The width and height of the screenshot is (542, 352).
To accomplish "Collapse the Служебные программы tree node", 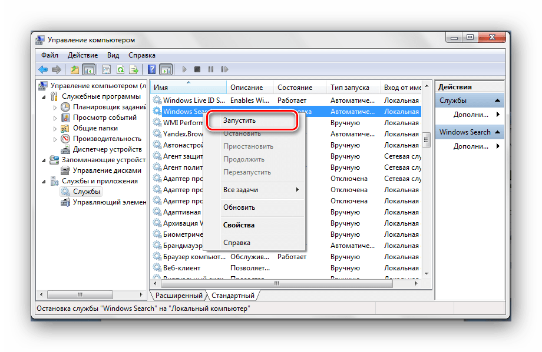I will pos(43,96).
